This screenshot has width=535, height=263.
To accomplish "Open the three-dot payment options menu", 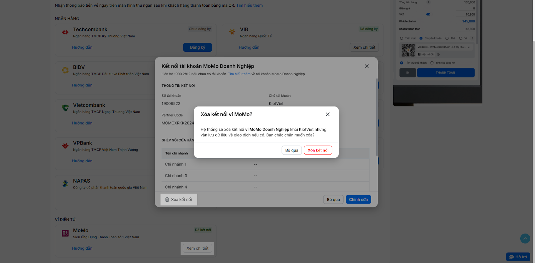I will pos(472,38).
